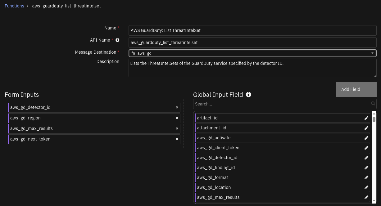Image resolution: width=381 pixels, height=206 pixels.
Task: Click the scroll up arrow of field list
Action: click(374, 114)
